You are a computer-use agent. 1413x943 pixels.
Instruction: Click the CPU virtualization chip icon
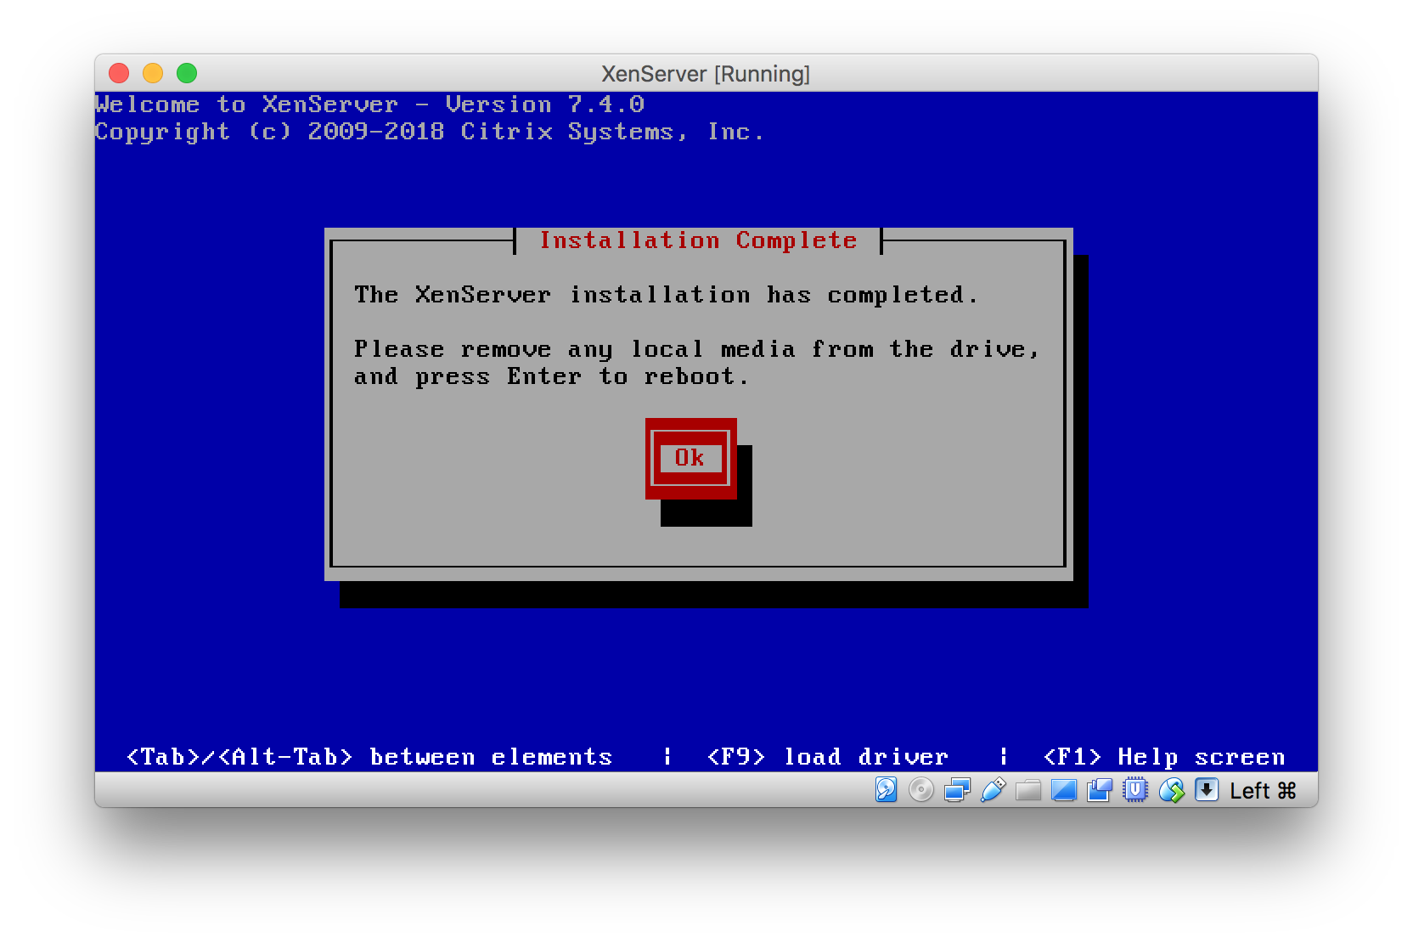[x=1135, y=790]
